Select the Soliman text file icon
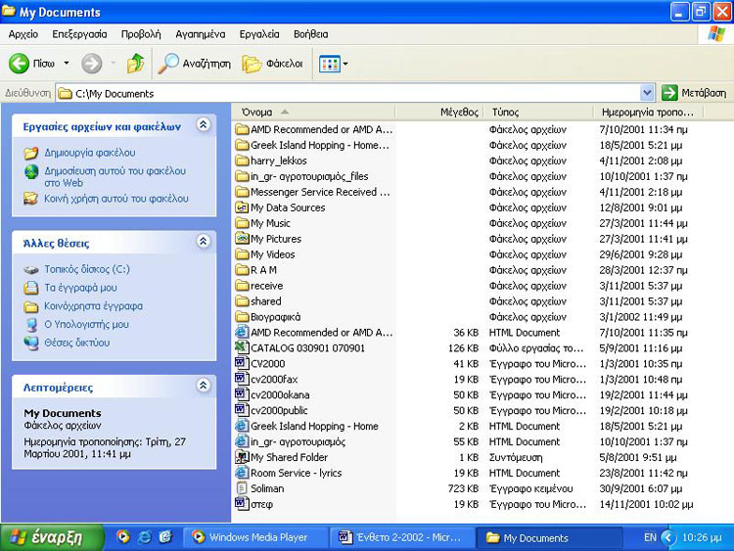Image resolution: width=734 pixels, height=551 pixels. pyautogui.click(x=242, y=488)
